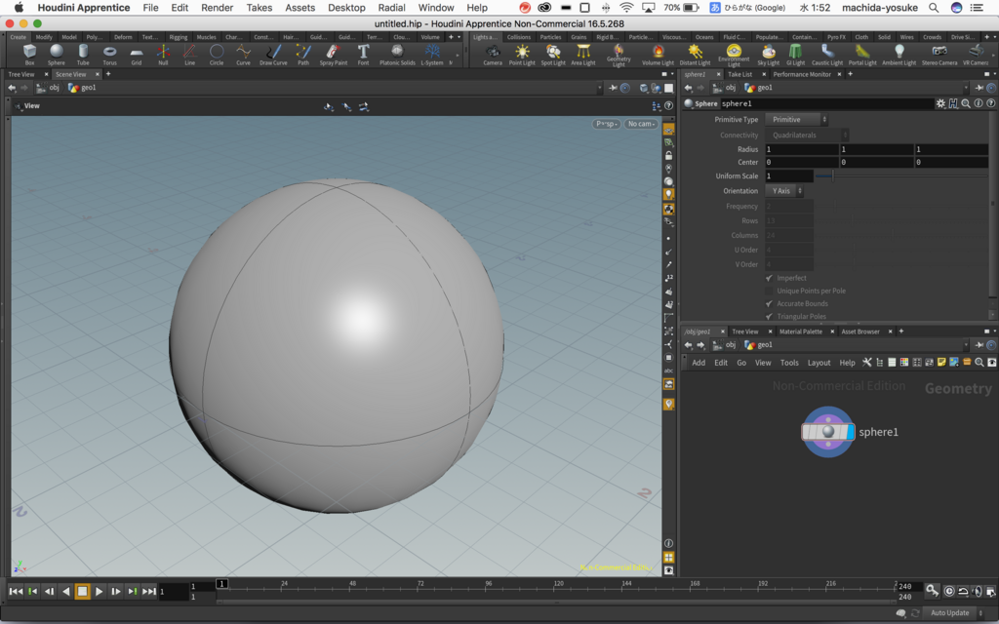
Task: Click the Font shelf tool
Action: coord(363,55)
